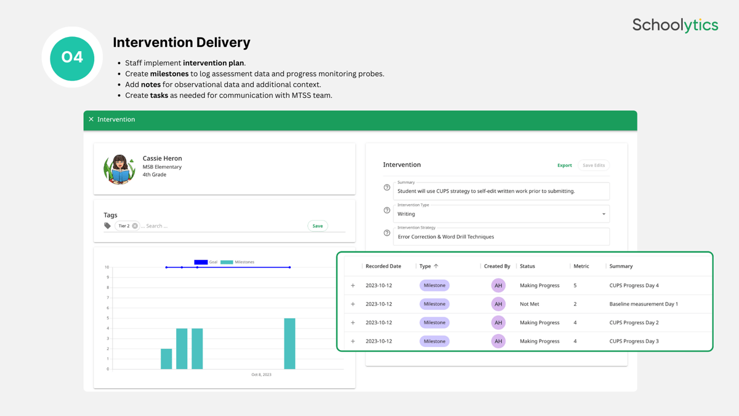Image resolution: width=739 pixels, height=416 pixels.
Task: Click the help icon beside Intervention Type
Action: tap(387, 210)
